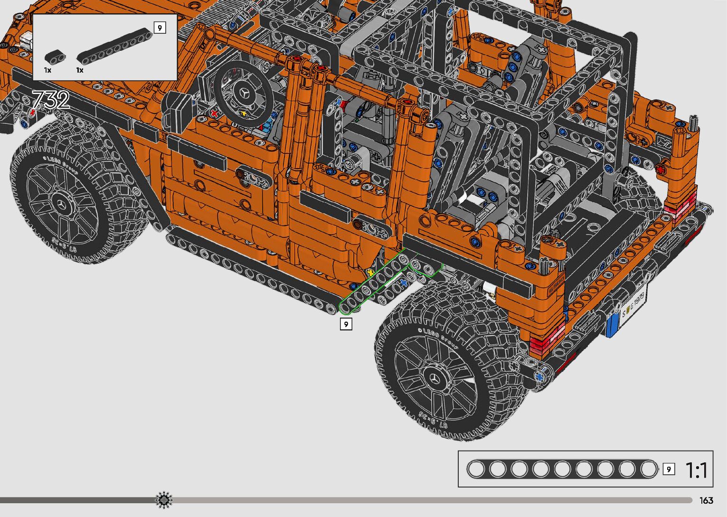Click the 9 label in the scale box
The width and height of the screenshot is (727, 517).
(x=669, y=469)
